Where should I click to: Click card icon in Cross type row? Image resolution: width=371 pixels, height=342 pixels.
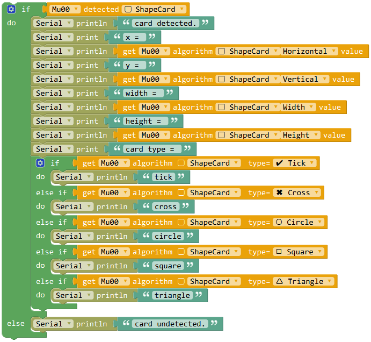[x=181, y=193]
